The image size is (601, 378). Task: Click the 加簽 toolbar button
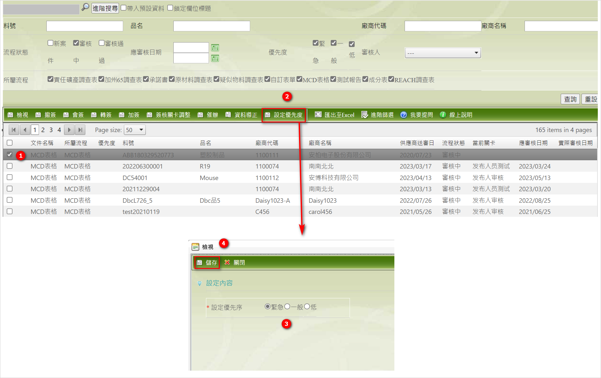click(x=129, y=115)
